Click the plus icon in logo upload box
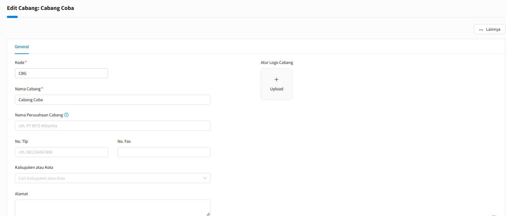The image size is (506, 216). 276,79
